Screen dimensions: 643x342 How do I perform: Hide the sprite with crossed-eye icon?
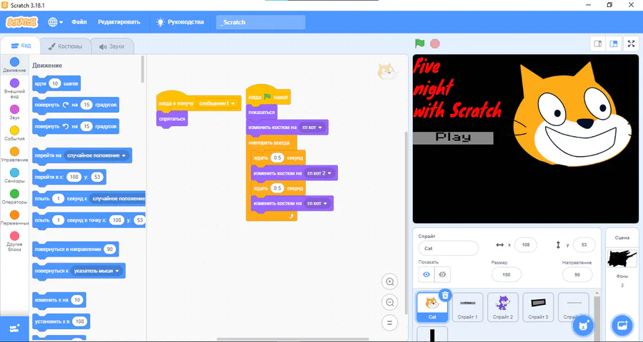pyautogui.click(x=442, y=274)
